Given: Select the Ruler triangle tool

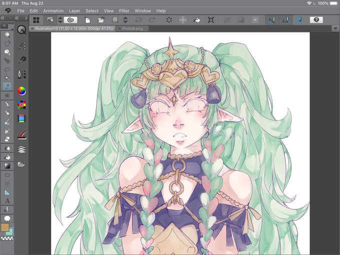Looking at the screenshot, I should coord(7,192).
